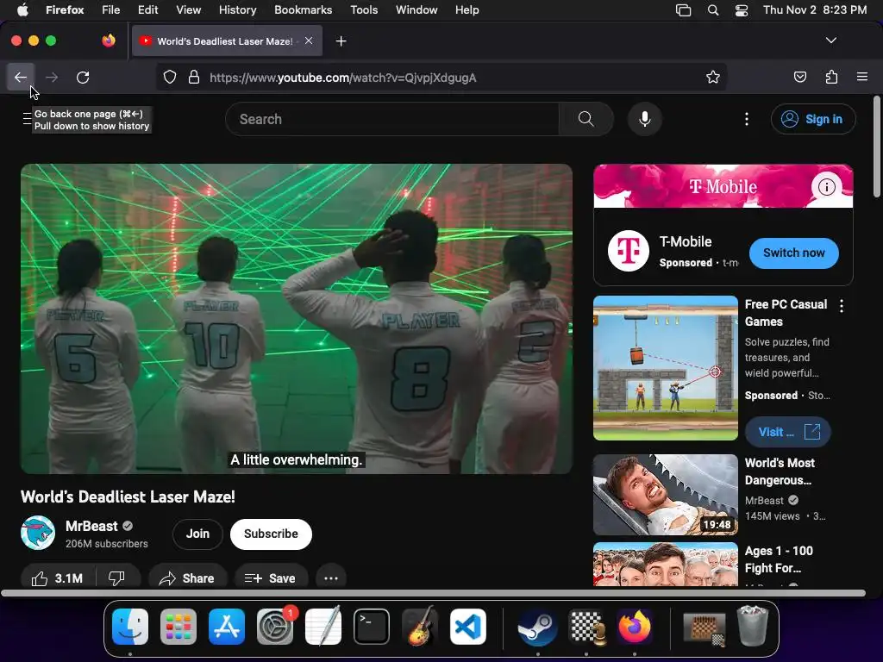
Task: Click the Switch now ad button
Action: (x=793, y=253)
